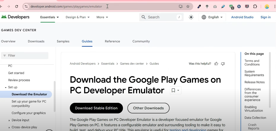Click the blue highlighter pen extension
The image size is (276, 131).
coord(223,7)
